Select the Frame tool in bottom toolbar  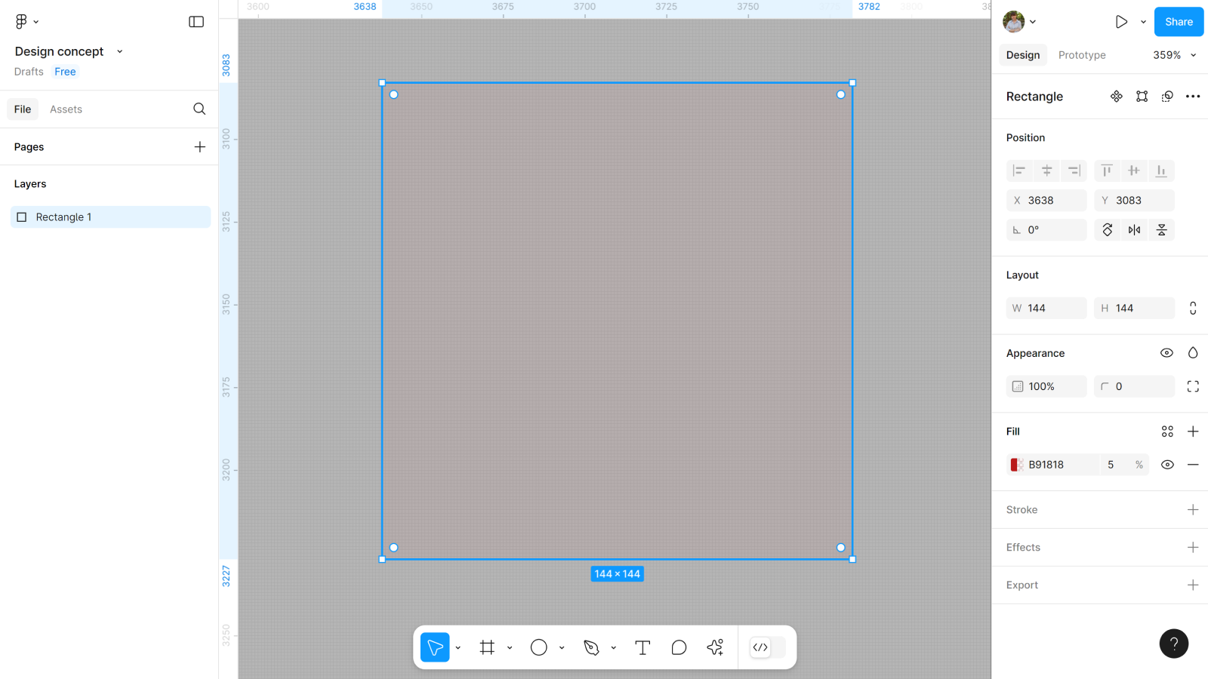coord(487,647)
